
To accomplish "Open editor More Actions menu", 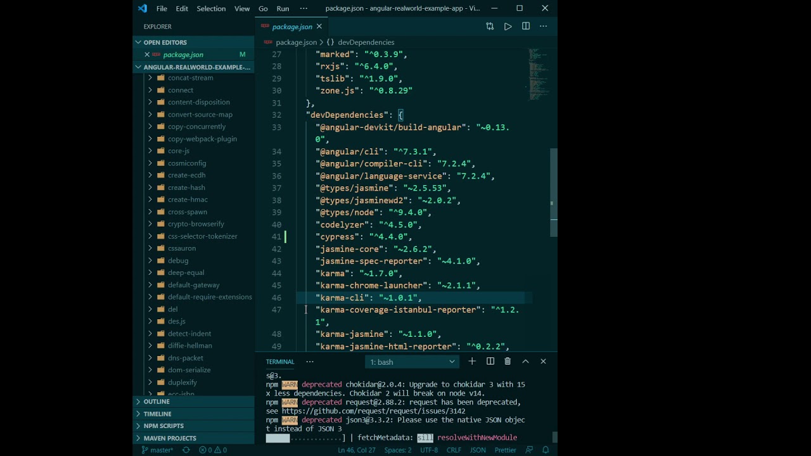I will tap(543, 27).
